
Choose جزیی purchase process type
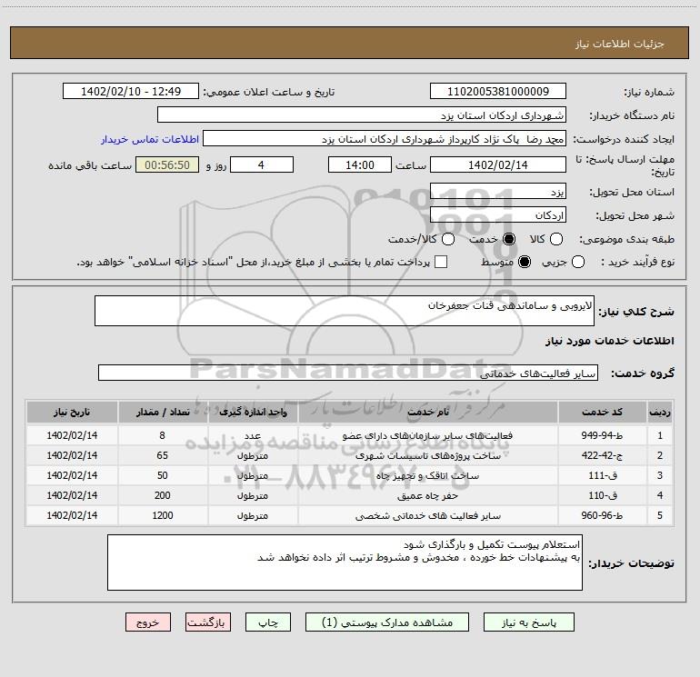[577, 262]
